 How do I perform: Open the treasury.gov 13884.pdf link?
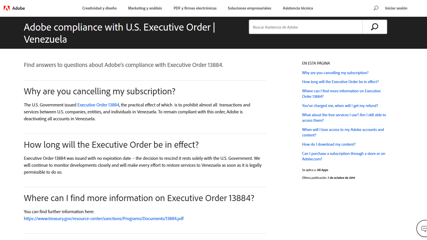point(104,218)
